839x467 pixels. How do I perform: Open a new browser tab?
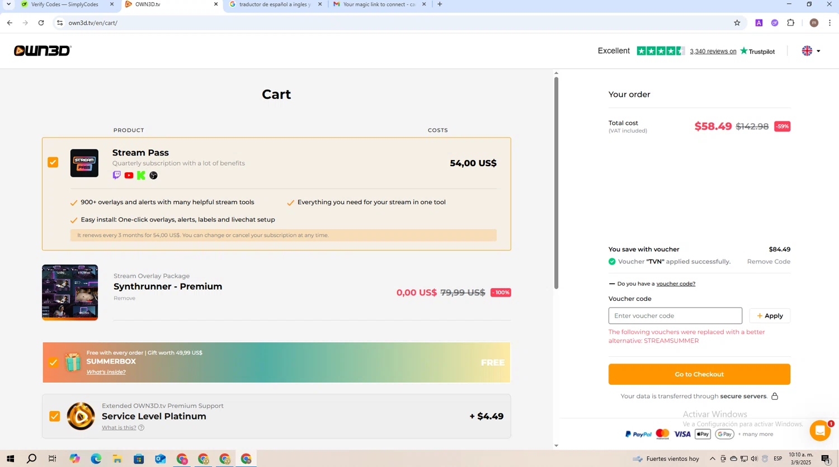[x=440, y=4]
